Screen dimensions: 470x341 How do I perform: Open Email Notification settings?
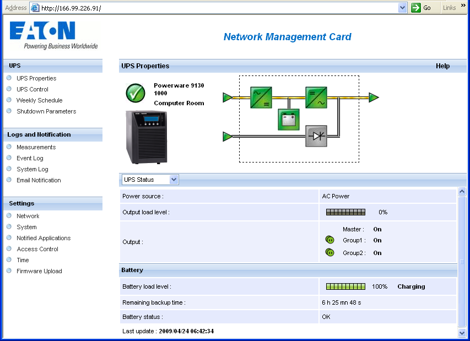coord(39,180)
